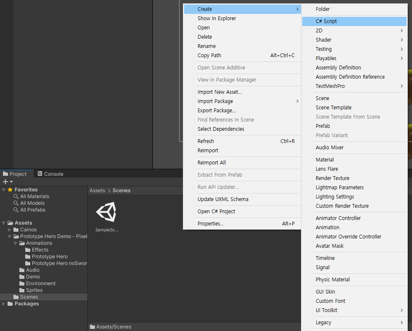Choose Scene Template
Image resolution: width=412 pixels, height=331 pixels.
point(354,108)
